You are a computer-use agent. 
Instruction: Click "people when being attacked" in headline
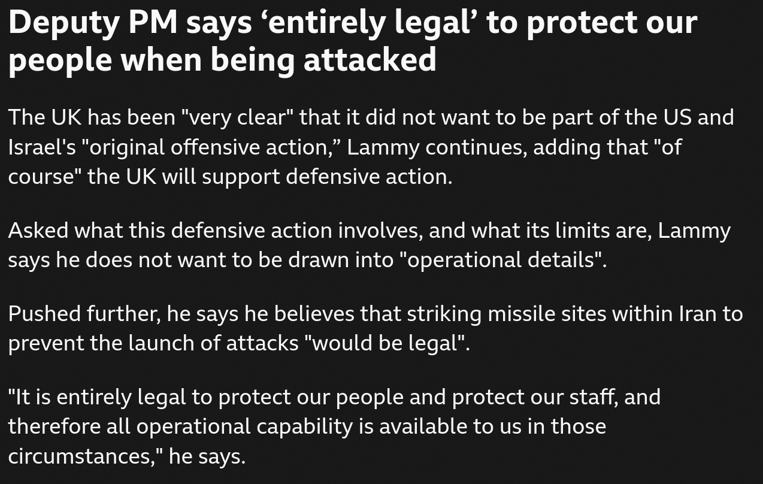(222, 60)
